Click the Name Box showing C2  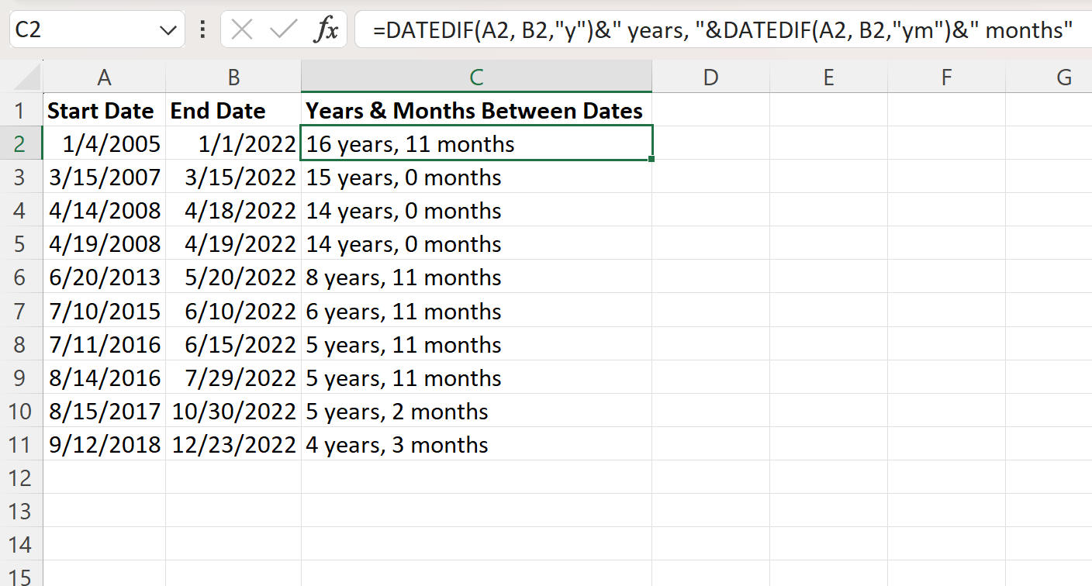85,29
